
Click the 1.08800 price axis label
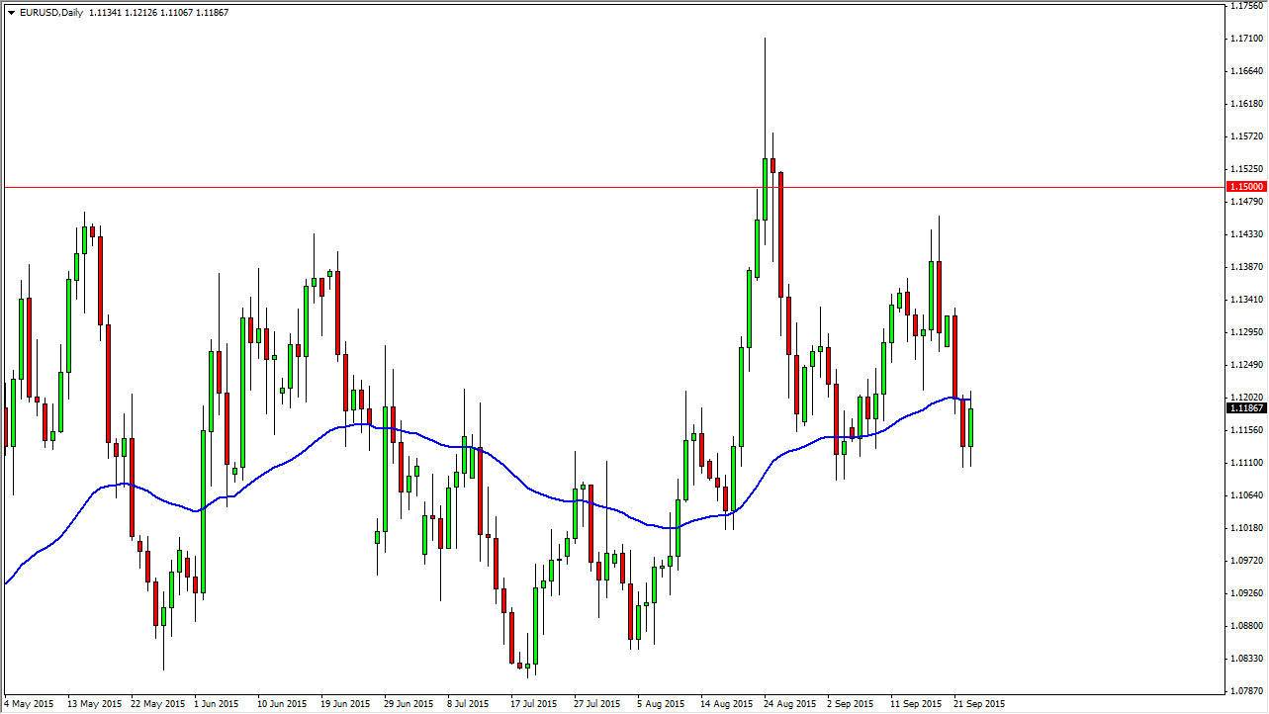[1247, 626]
